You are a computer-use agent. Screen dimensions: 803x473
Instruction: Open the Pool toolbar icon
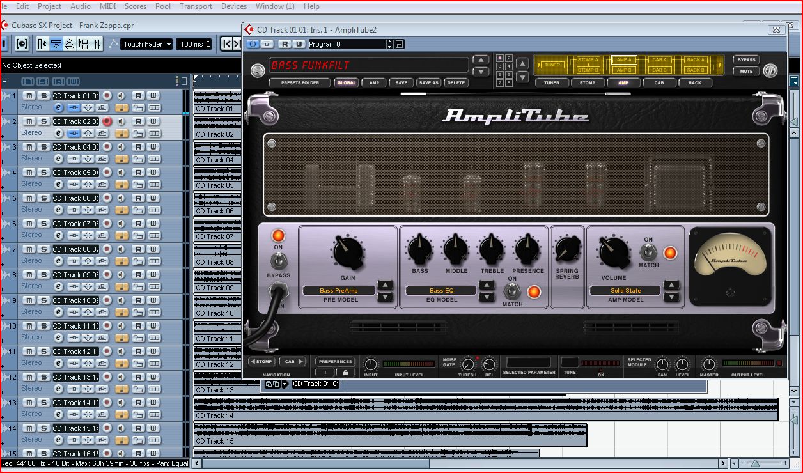point(83,44)
